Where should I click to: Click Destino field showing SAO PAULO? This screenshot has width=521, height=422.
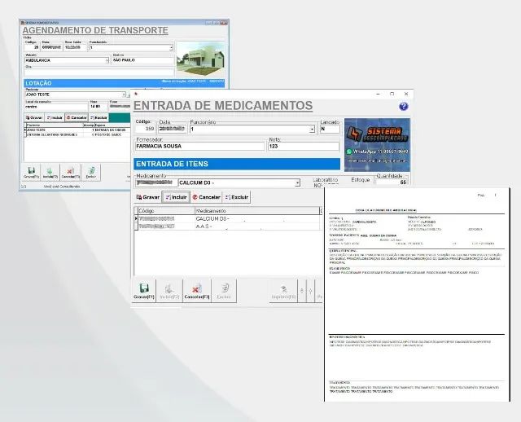(x=143, y=60)
